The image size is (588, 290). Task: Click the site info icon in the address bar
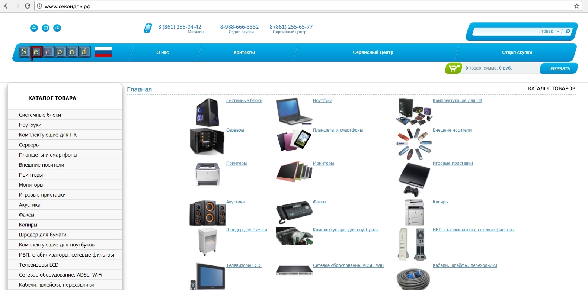click(x=39, y=6)
